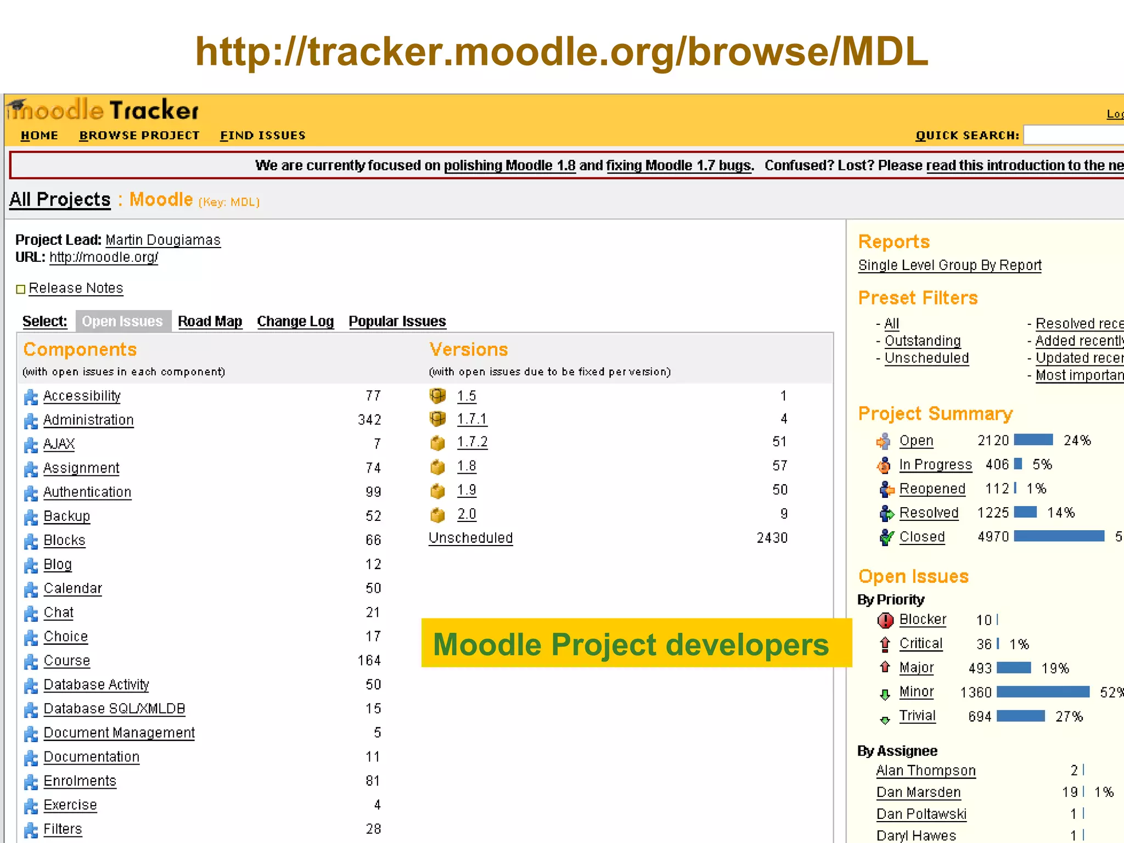Apply the Unscheduled preset filter
Screen dimensions: 1124x843
[x=926, y=358]
